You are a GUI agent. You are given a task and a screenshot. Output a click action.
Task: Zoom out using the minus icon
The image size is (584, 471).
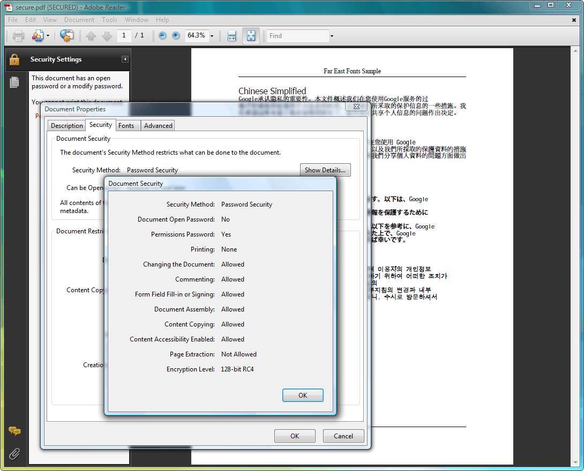point(162,35)
